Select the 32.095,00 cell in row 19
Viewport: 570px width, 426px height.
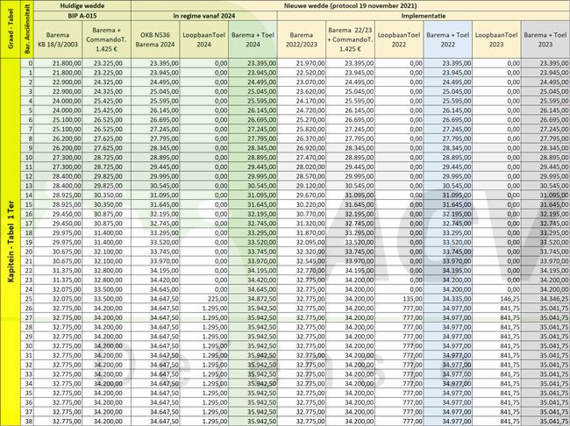302,243
